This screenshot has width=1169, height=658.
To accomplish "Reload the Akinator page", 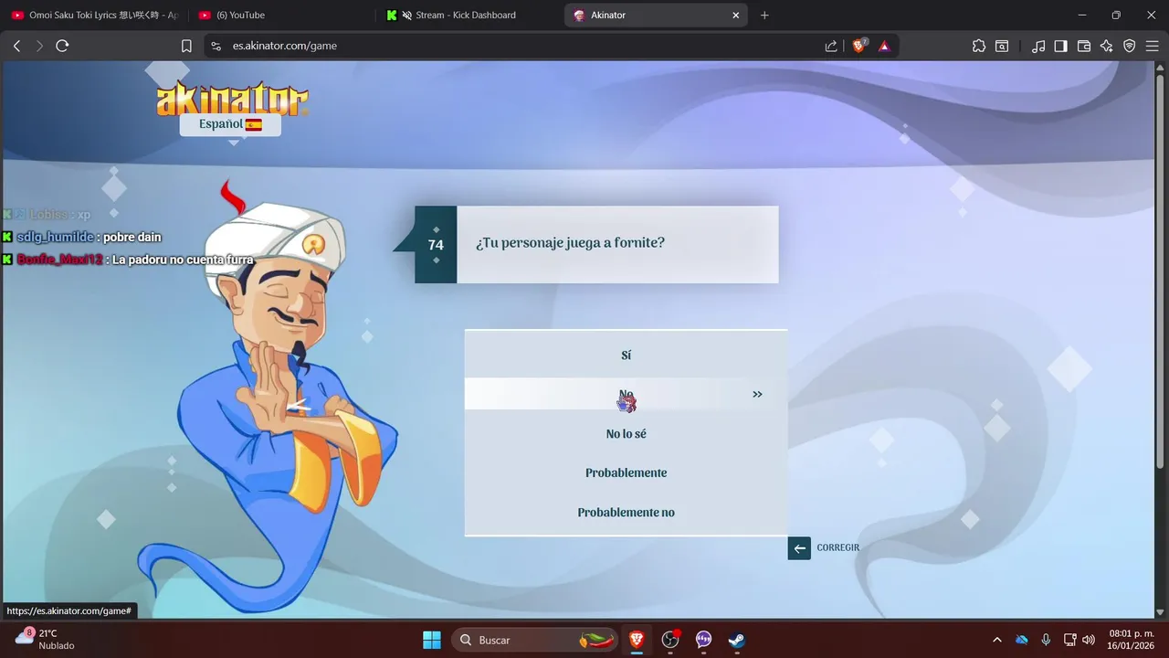I will pyautogui.click(x=62, y=46).
